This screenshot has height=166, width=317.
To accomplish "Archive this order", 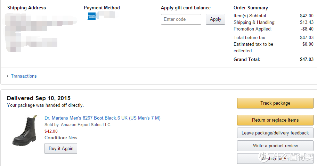I will click(x=275, y=159).
